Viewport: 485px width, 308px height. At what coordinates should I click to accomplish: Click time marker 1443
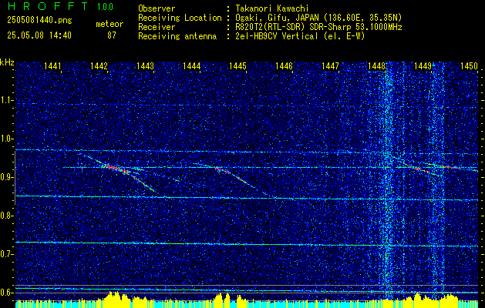pyautogui.click(x=145, y=65)
